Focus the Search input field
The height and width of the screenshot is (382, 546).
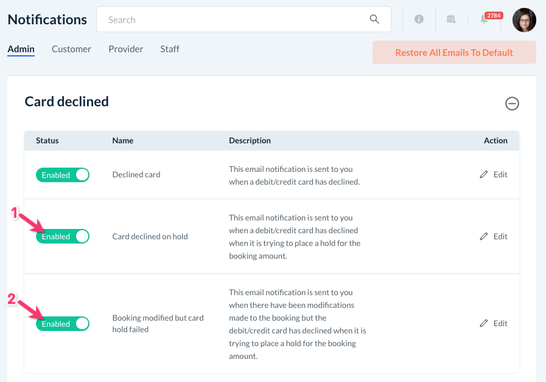[231, 19]
